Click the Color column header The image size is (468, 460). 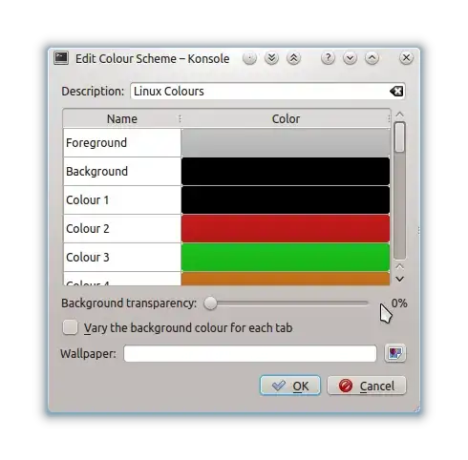pyautogui.click(x=286, y=118)
